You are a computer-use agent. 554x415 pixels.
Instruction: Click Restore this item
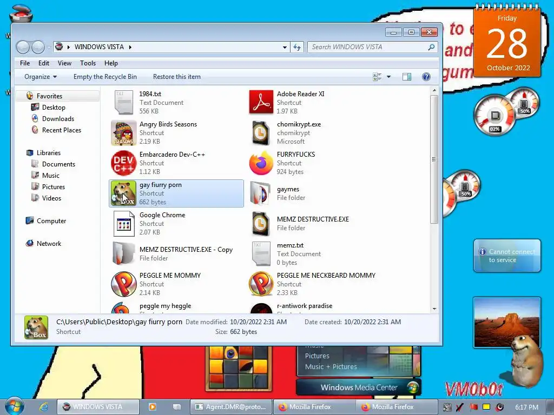click(x=177, y=77)
